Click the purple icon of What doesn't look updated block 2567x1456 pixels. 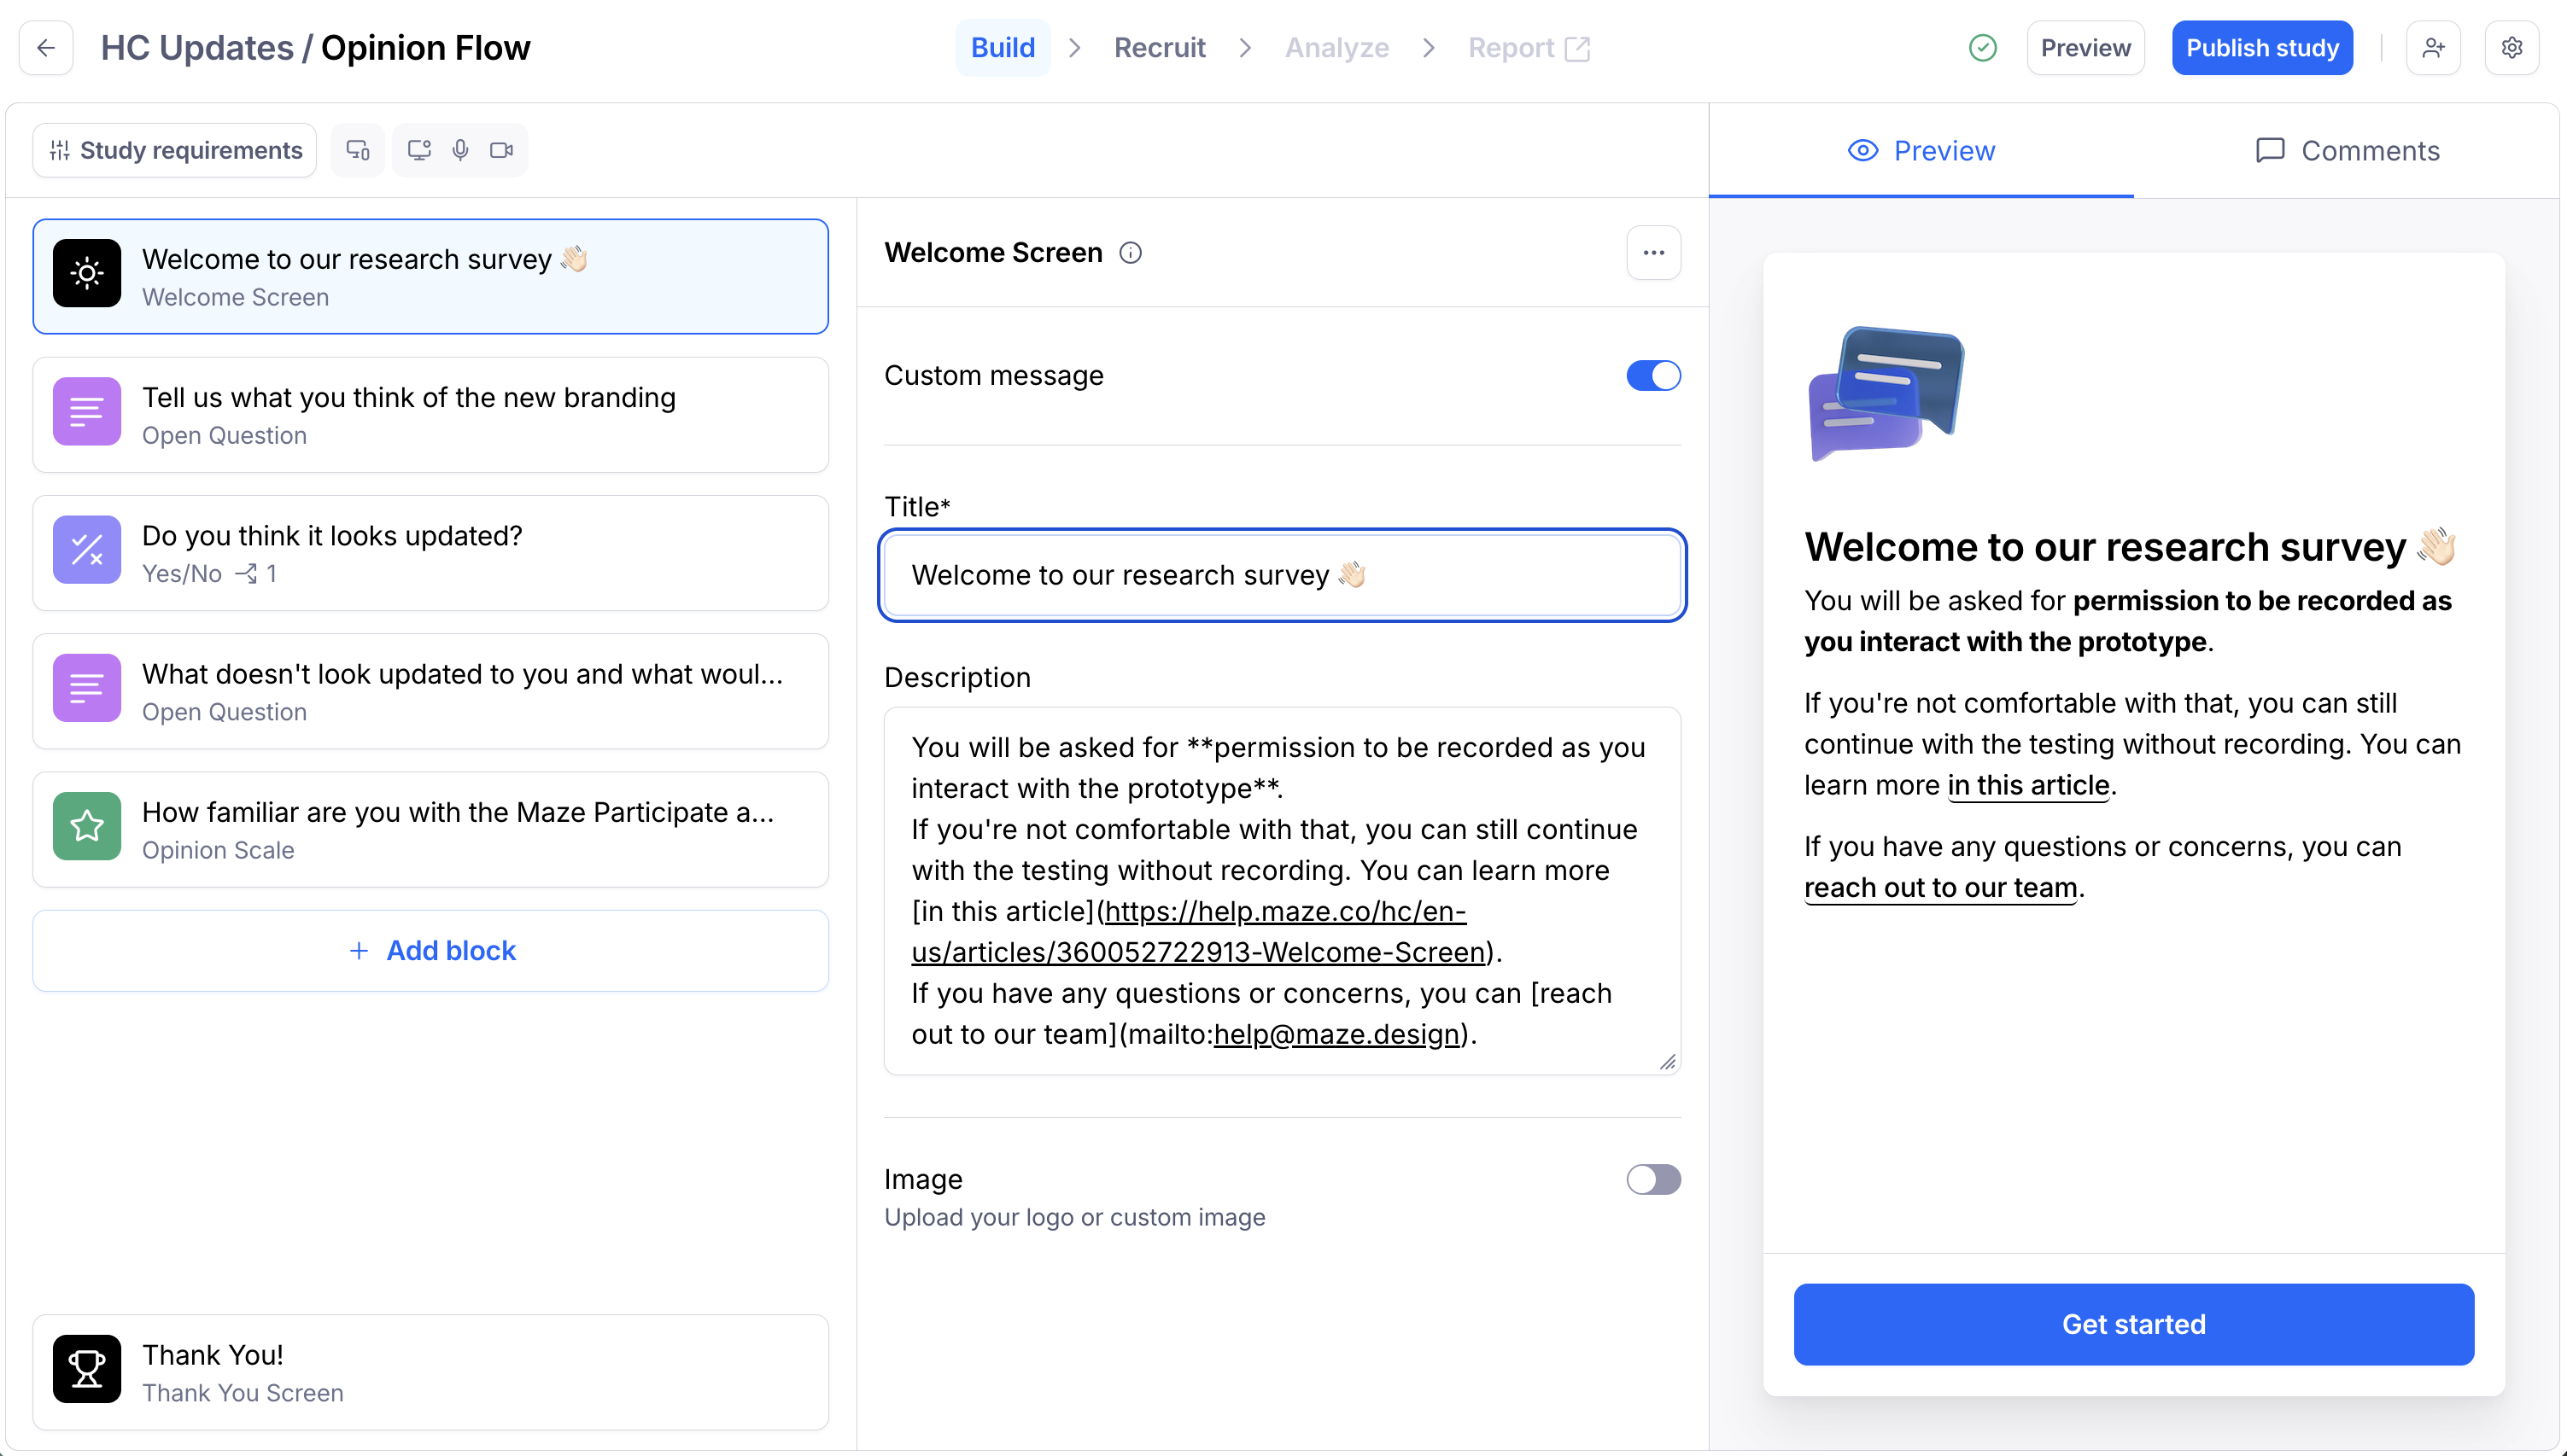(87, 688)
